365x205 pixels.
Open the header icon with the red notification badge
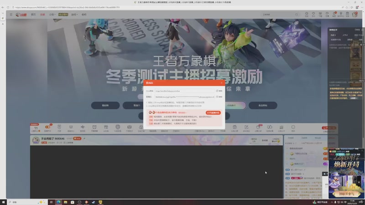(334, 14)
